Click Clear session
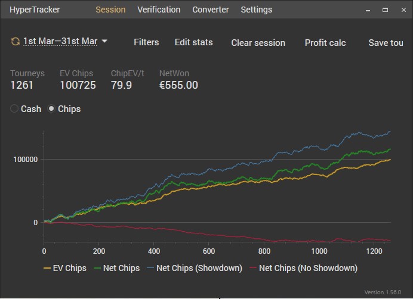This screenshot has height=299, width=413. tap(258, 42)
